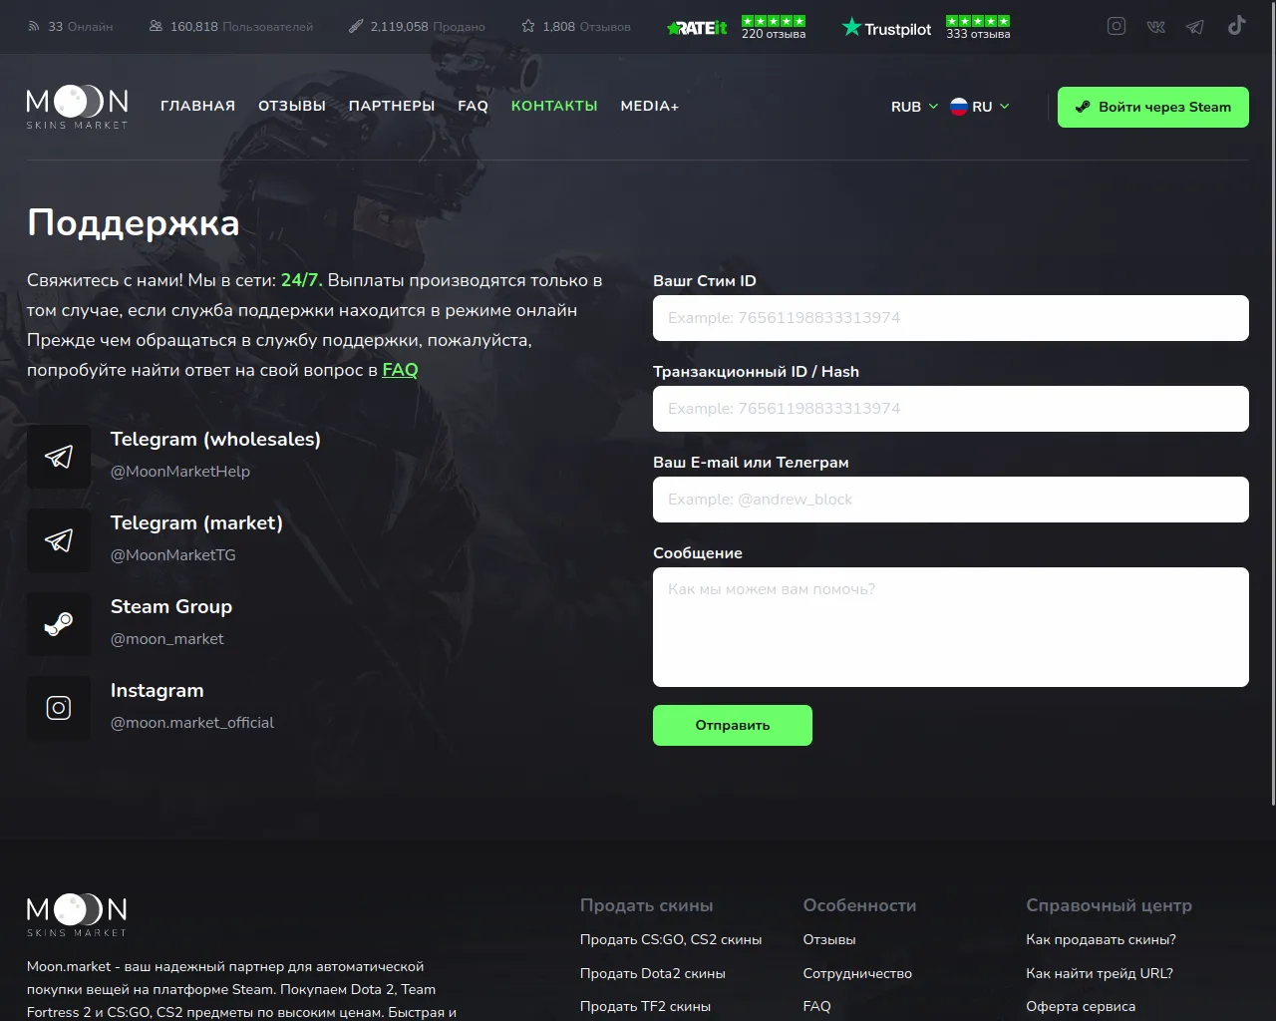1276x1021 pixels.
Task: Open Как найти трейд URL? footer link
Action: click(x=1100, y=974)
